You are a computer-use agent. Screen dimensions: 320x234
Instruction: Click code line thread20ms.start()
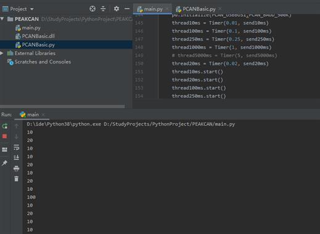tap(197, 80)
